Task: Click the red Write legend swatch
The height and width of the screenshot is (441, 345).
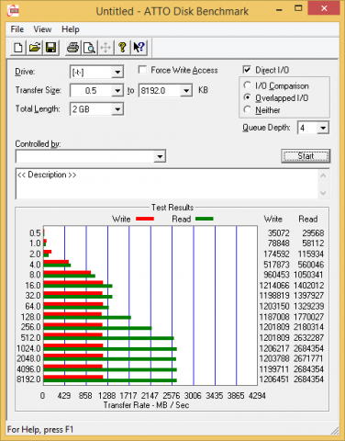Action: (x=145, y=219)
